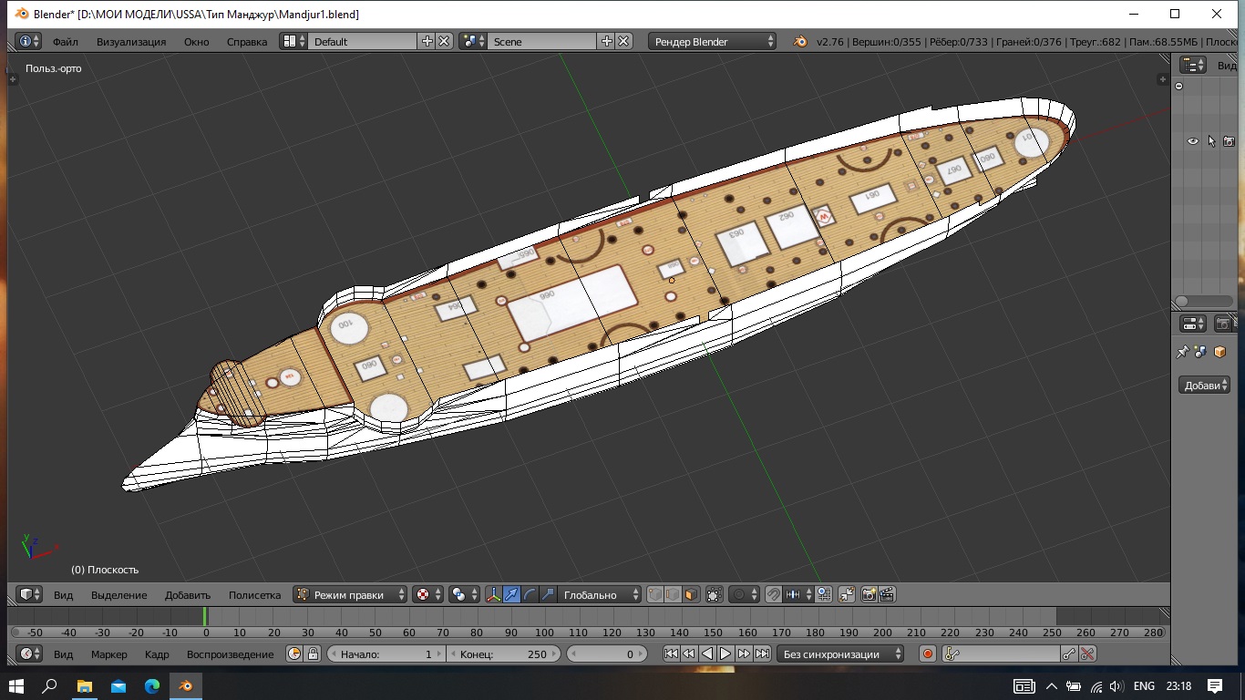
Task: Click the Начало start frame field
Action: [386, 654]
